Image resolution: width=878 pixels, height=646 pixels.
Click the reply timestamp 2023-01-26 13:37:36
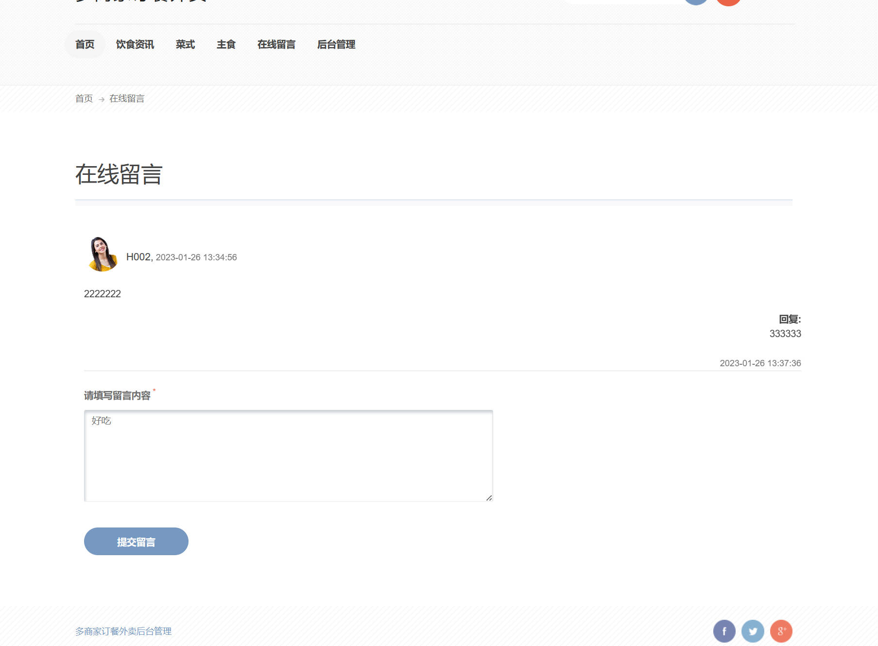click(760, 363)
